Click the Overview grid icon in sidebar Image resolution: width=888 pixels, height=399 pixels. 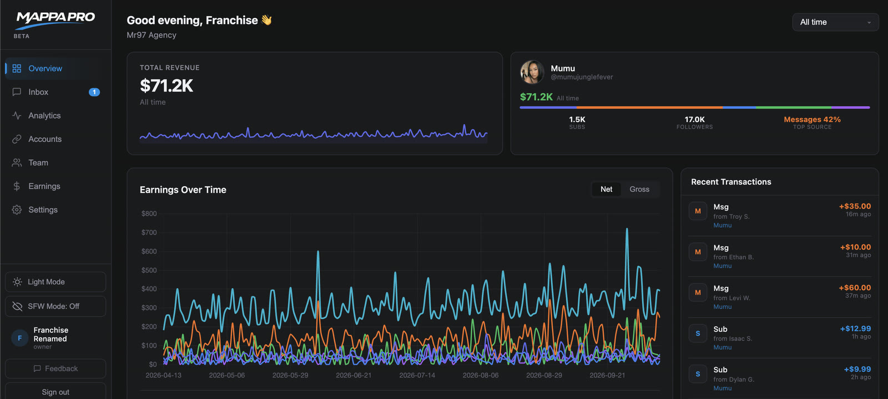coord(17,68)
